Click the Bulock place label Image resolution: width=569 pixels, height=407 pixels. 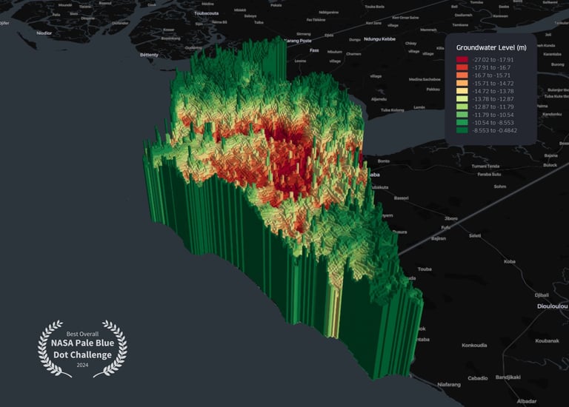(x=550, y=165)
